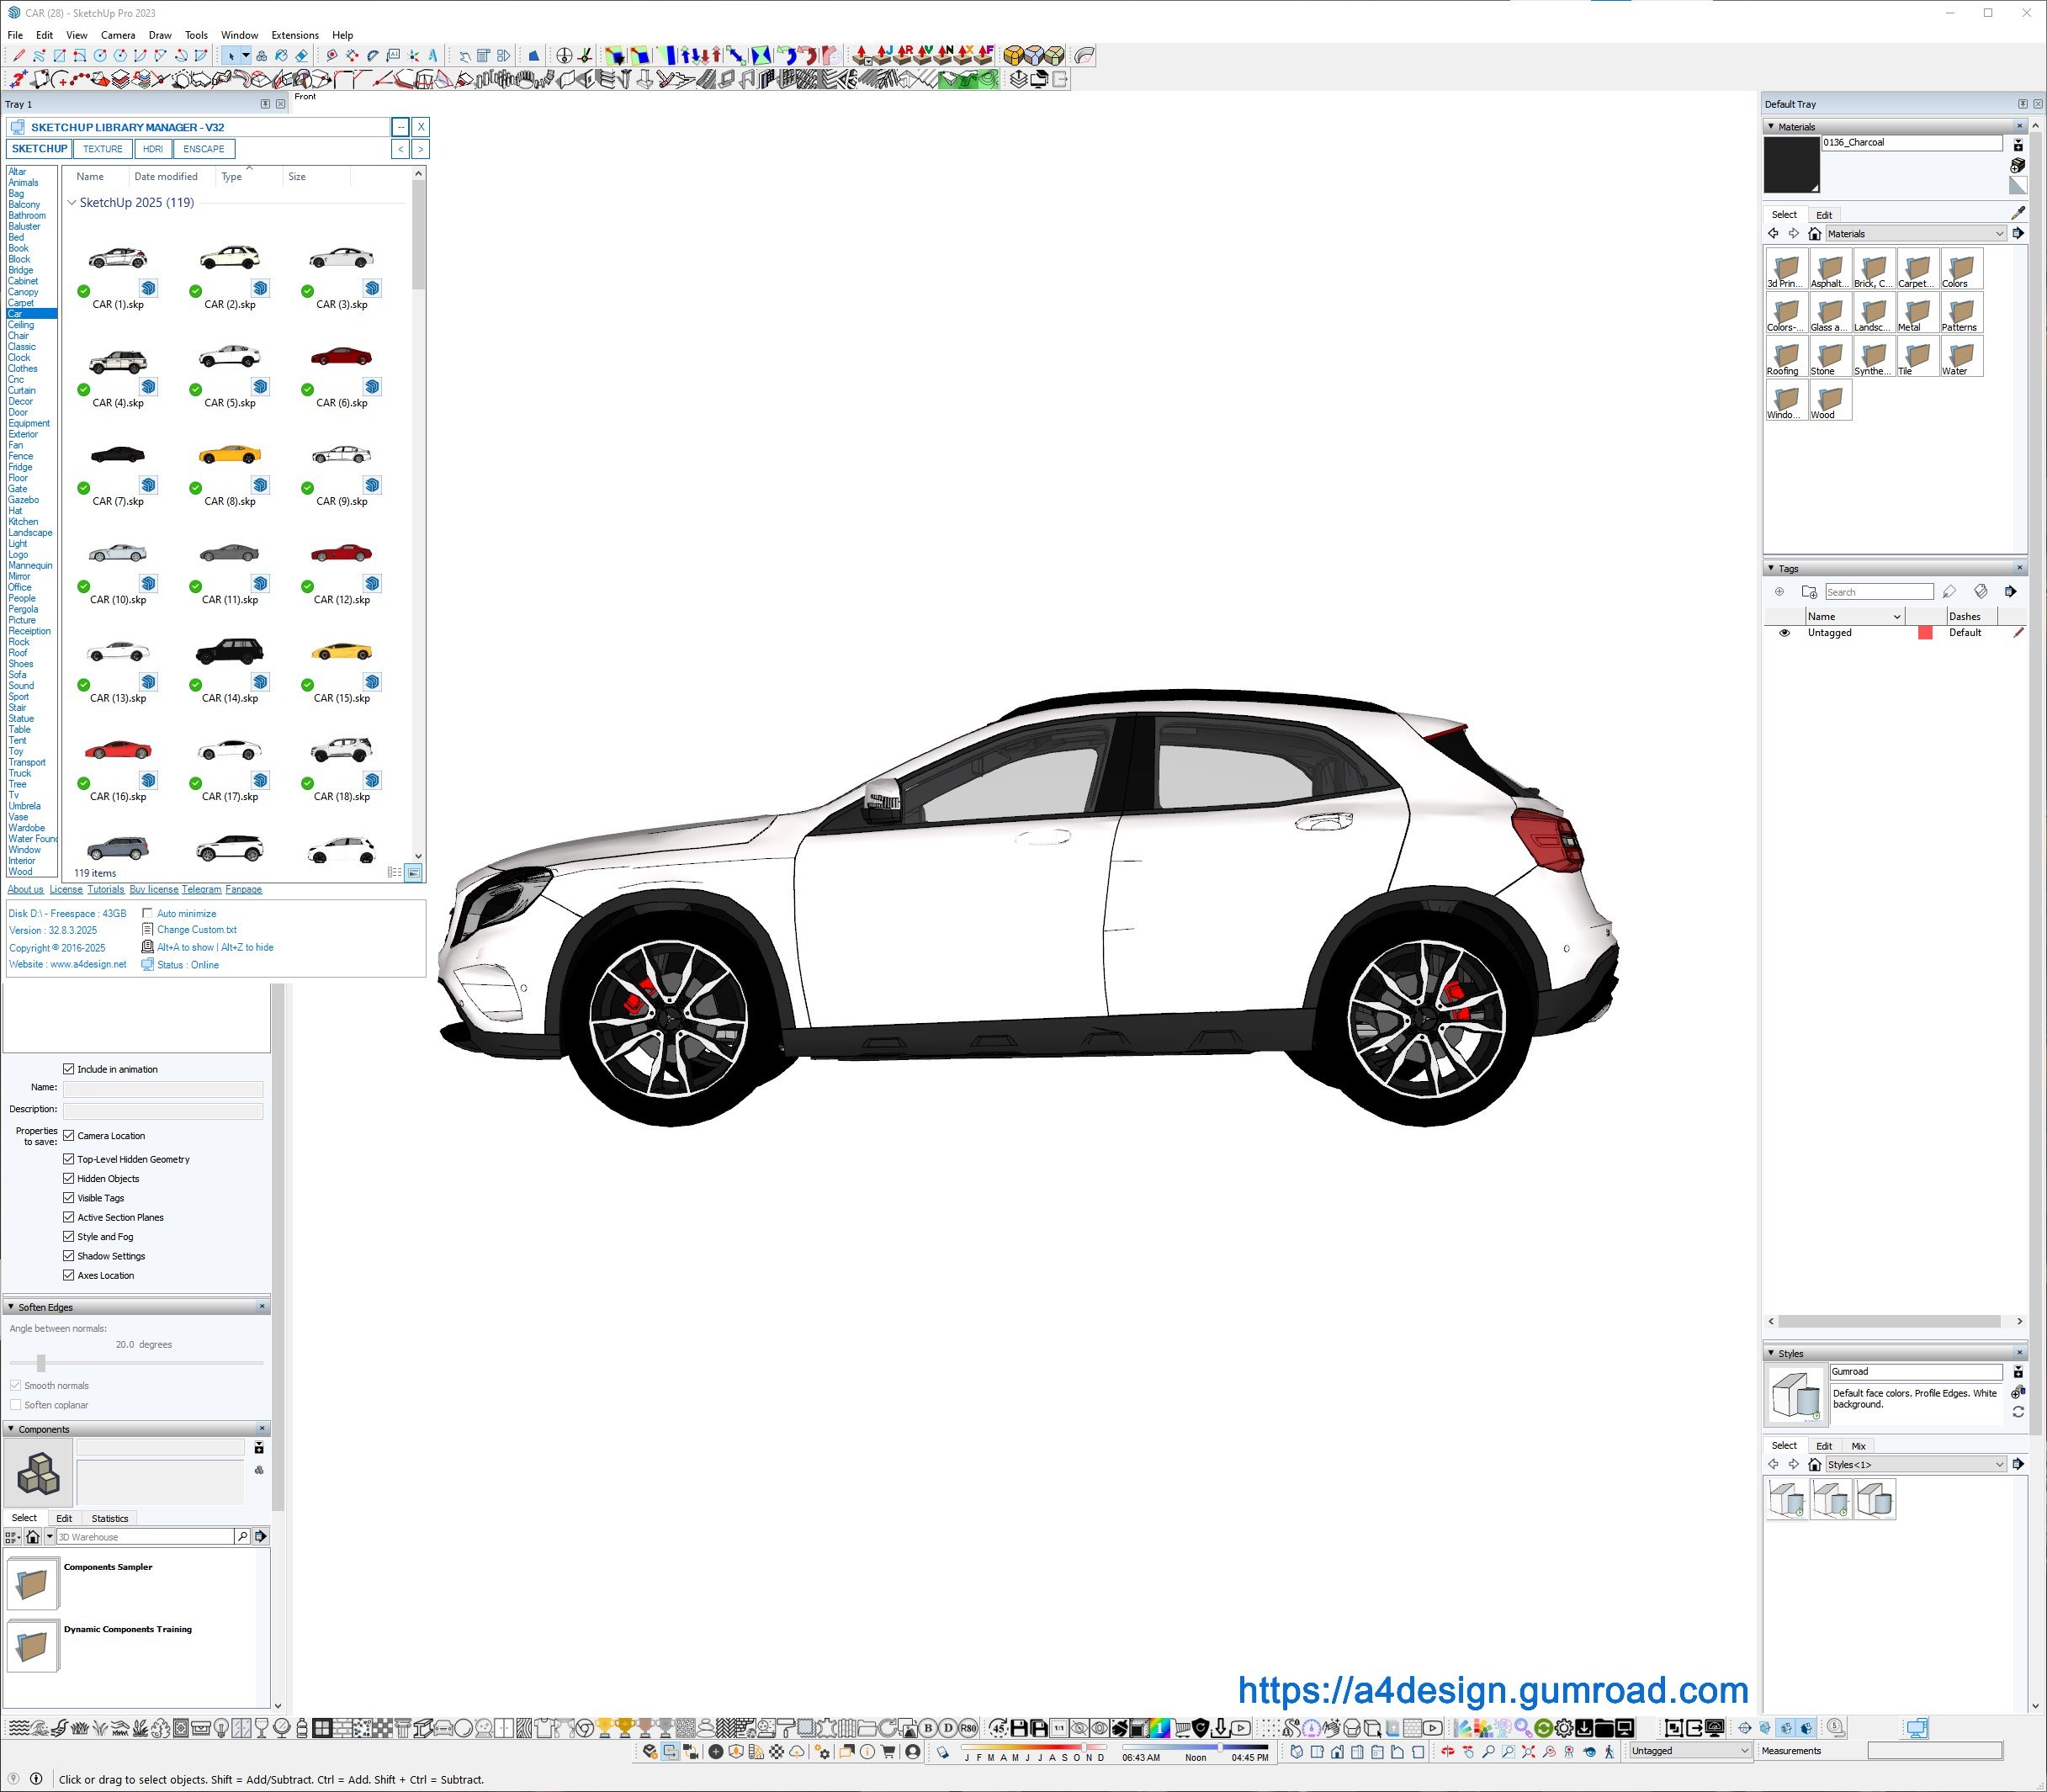Switch to the TEXTURE tab
Screen dimensions: 2047x1792
click(x=102, y=149)
